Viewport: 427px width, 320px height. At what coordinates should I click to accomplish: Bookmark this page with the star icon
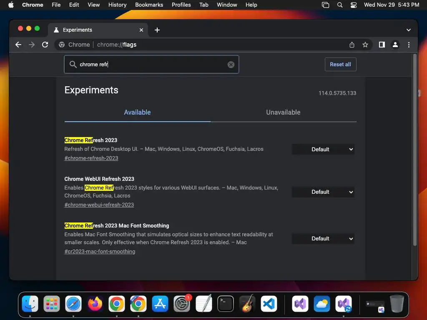[x=365, y=45]
